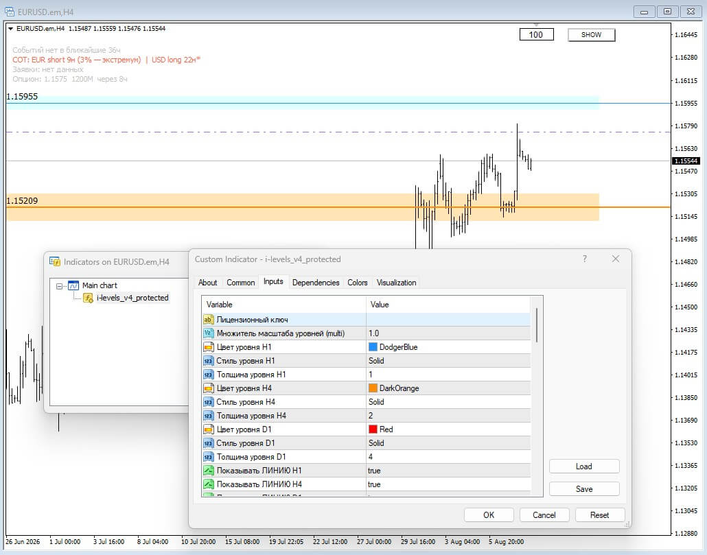Click the value icon beside Множитель масштаба уровней
Image resolution: width=707 pixels, height=555 pixels.
coord(208,333)
